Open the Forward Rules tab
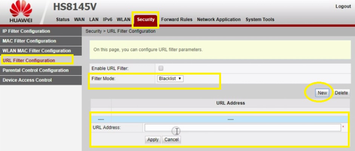The height and width of the screenshot is (151, 355). point(177,20)
